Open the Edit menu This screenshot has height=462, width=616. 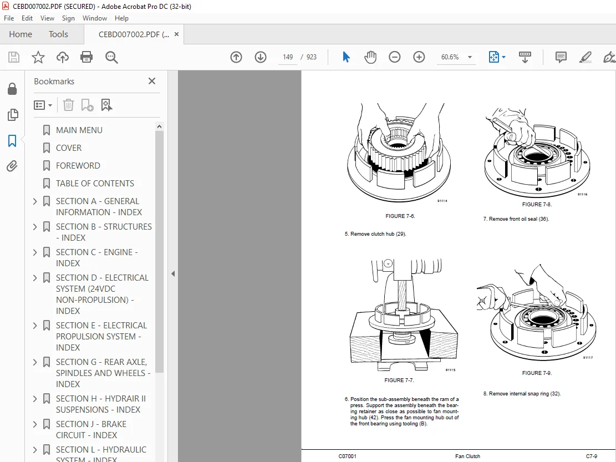point(27,18)
